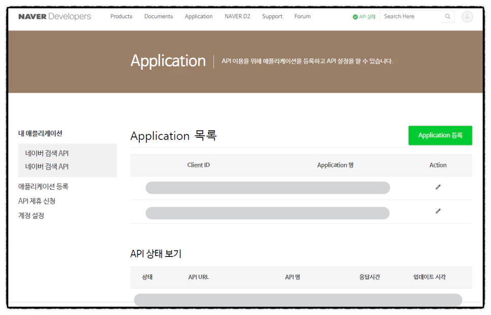Open 애플리케이션 등록 in sidebar
This screenshot has height=315, width=491.
point(43,186)
